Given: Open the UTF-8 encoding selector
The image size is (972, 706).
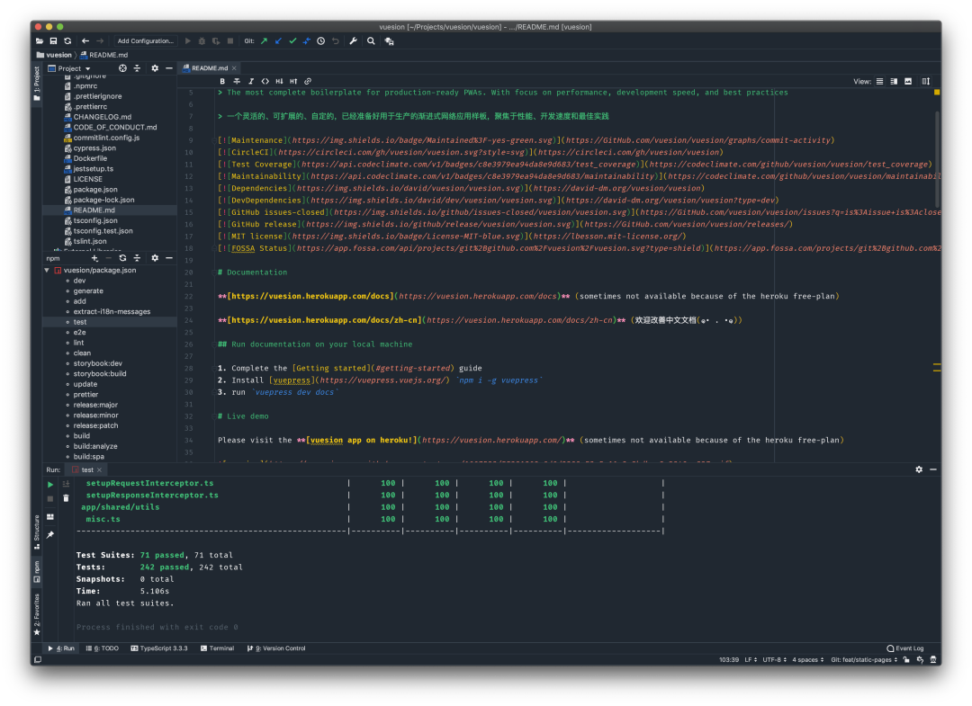Looking at the screenshot, I should point(774,659).
